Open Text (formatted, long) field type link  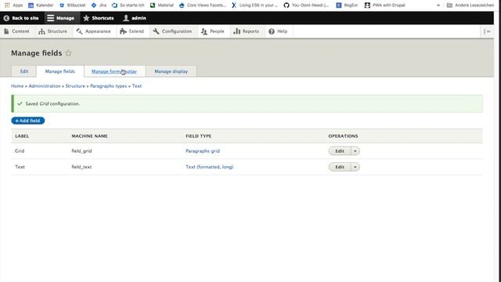point(209,167)
